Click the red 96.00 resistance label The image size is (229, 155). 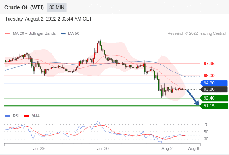point(209,76)
